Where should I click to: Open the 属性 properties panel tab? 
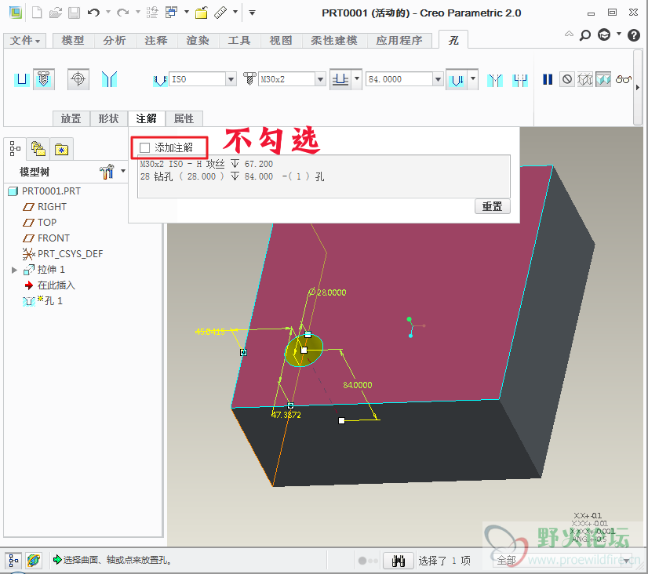coord(184,118)
